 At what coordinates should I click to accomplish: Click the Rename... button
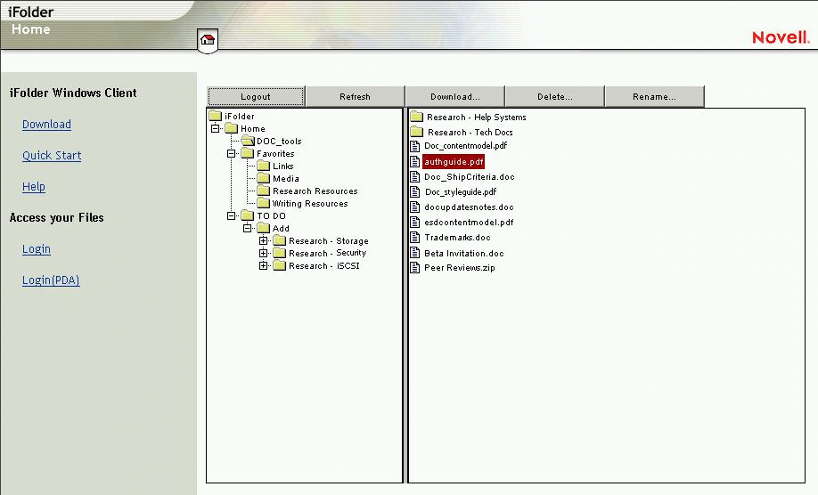(654, 96)
